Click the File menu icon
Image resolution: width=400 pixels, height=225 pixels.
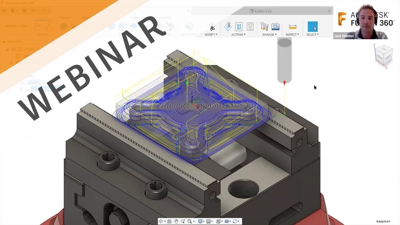click(x=13, y=11)
